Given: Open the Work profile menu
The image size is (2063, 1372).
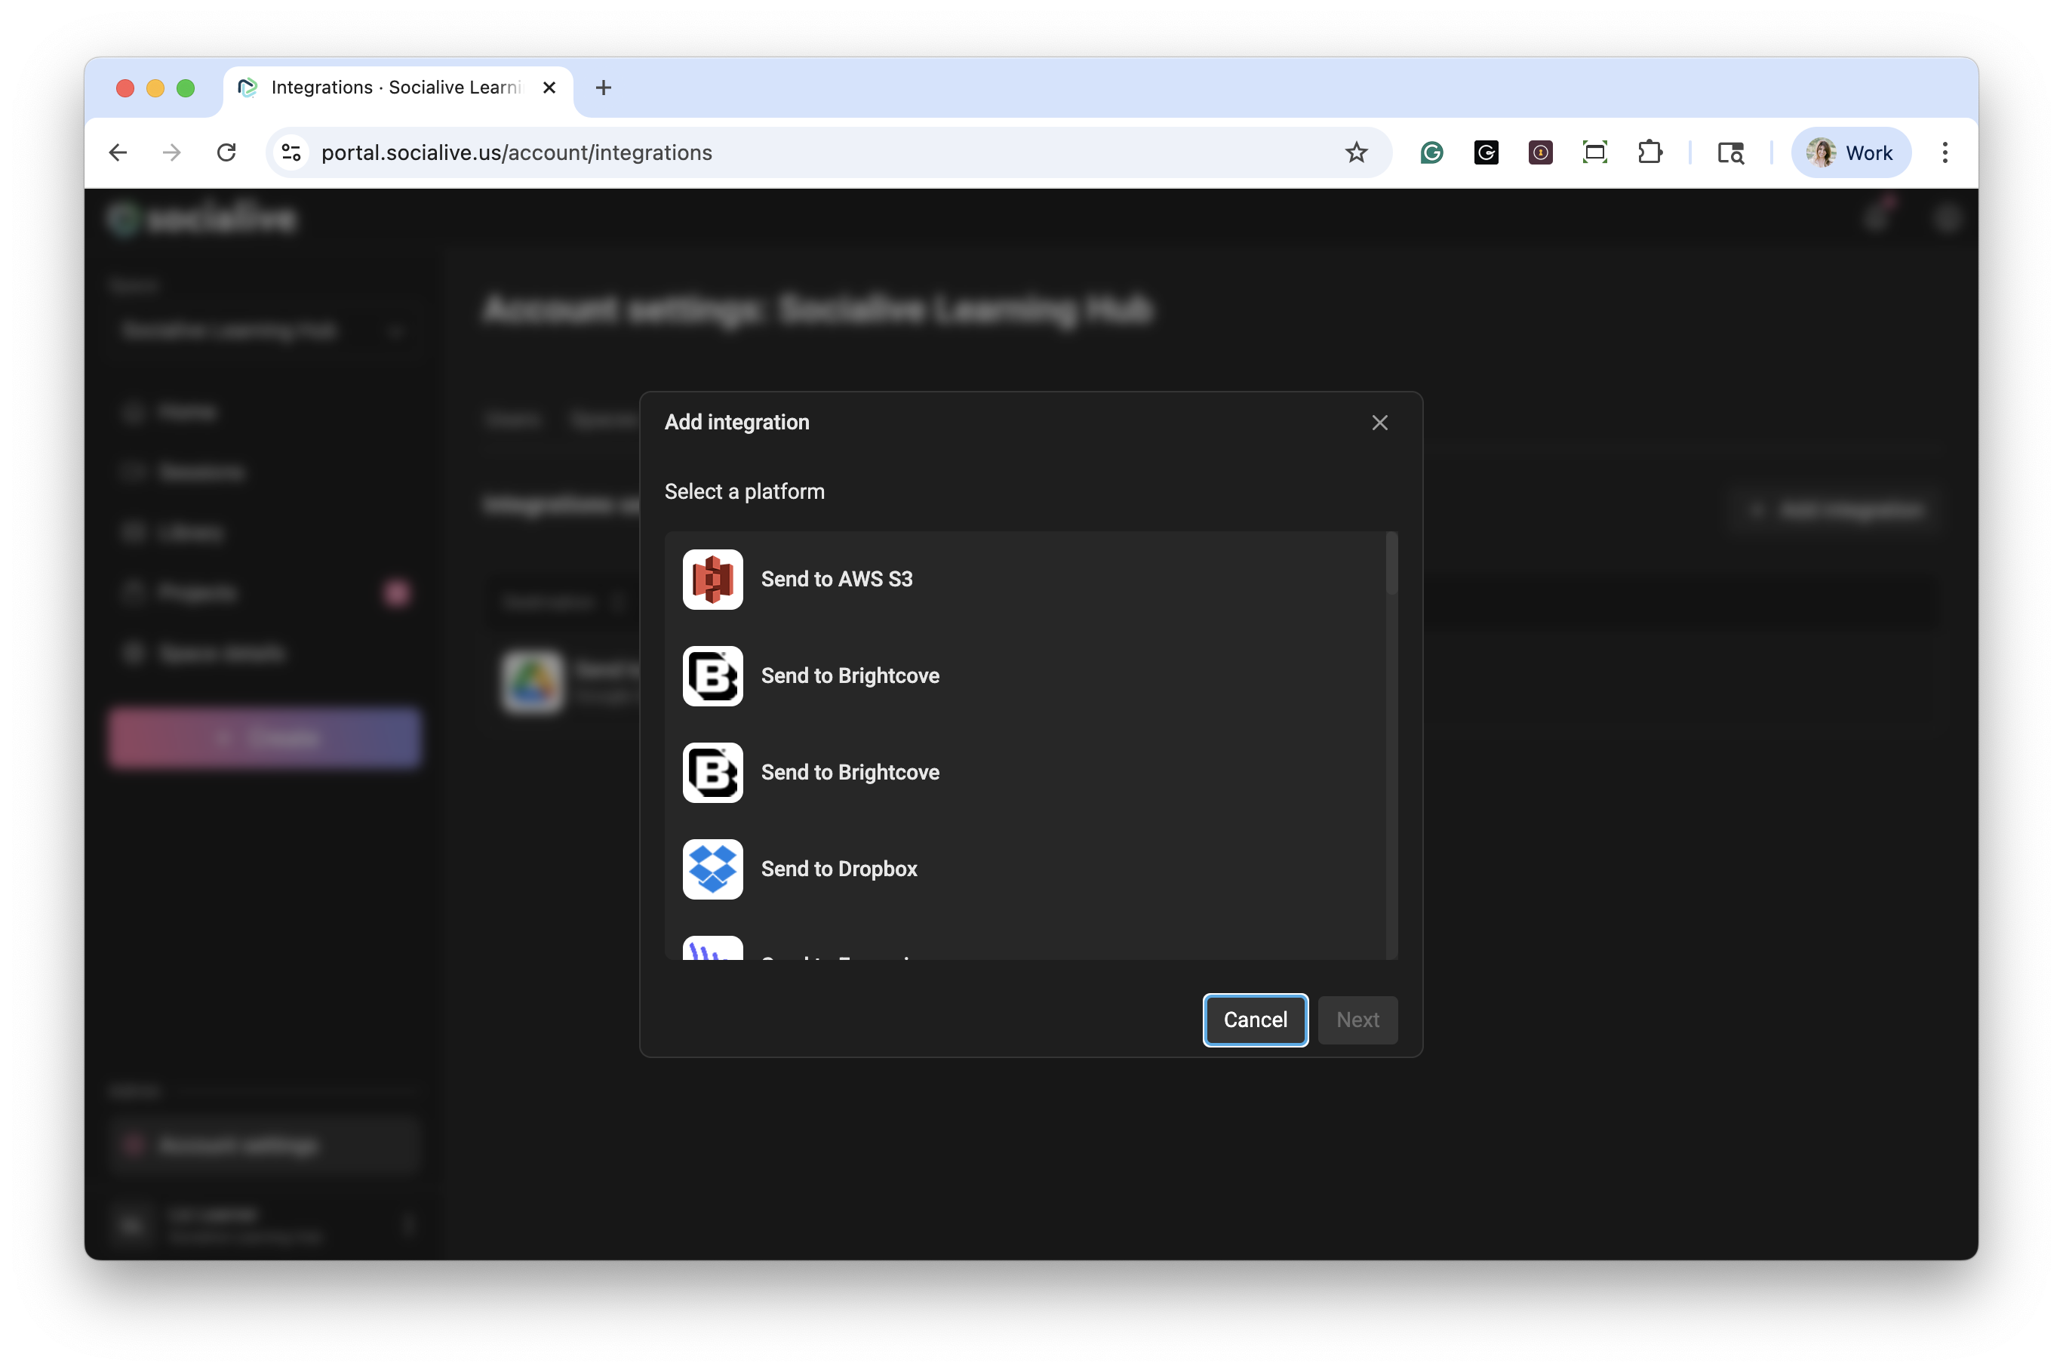Looking at the screenshot, I should point(1850,153).
